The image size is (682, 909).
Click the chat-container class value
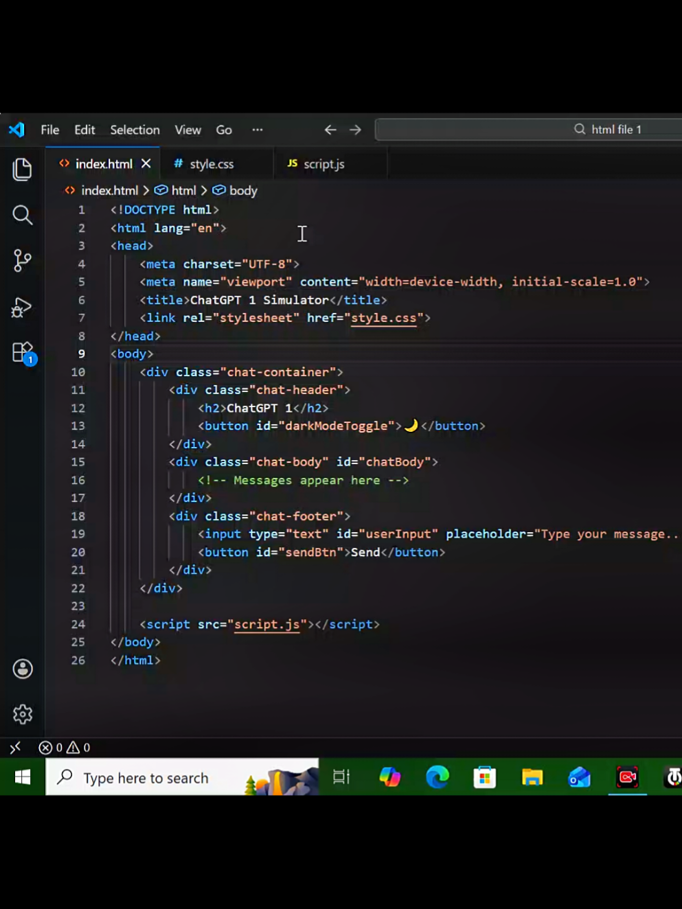coord(278,372)
